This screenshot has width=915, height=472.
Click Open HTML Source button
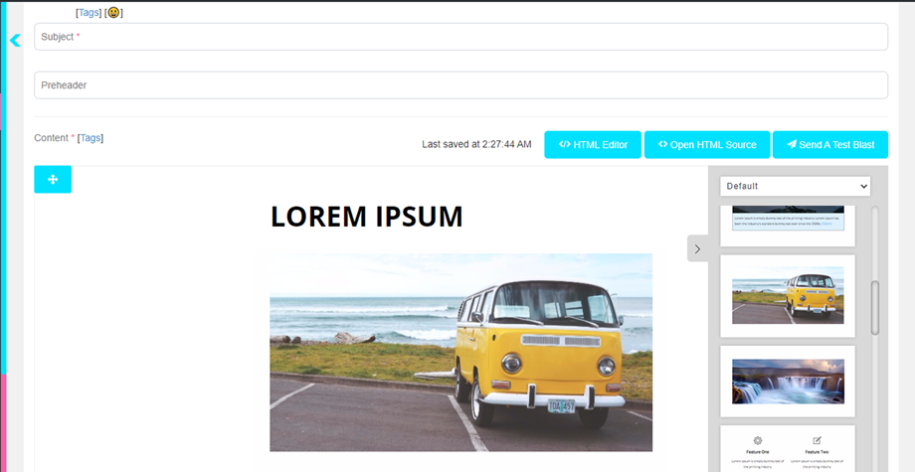tap(707, 144)
